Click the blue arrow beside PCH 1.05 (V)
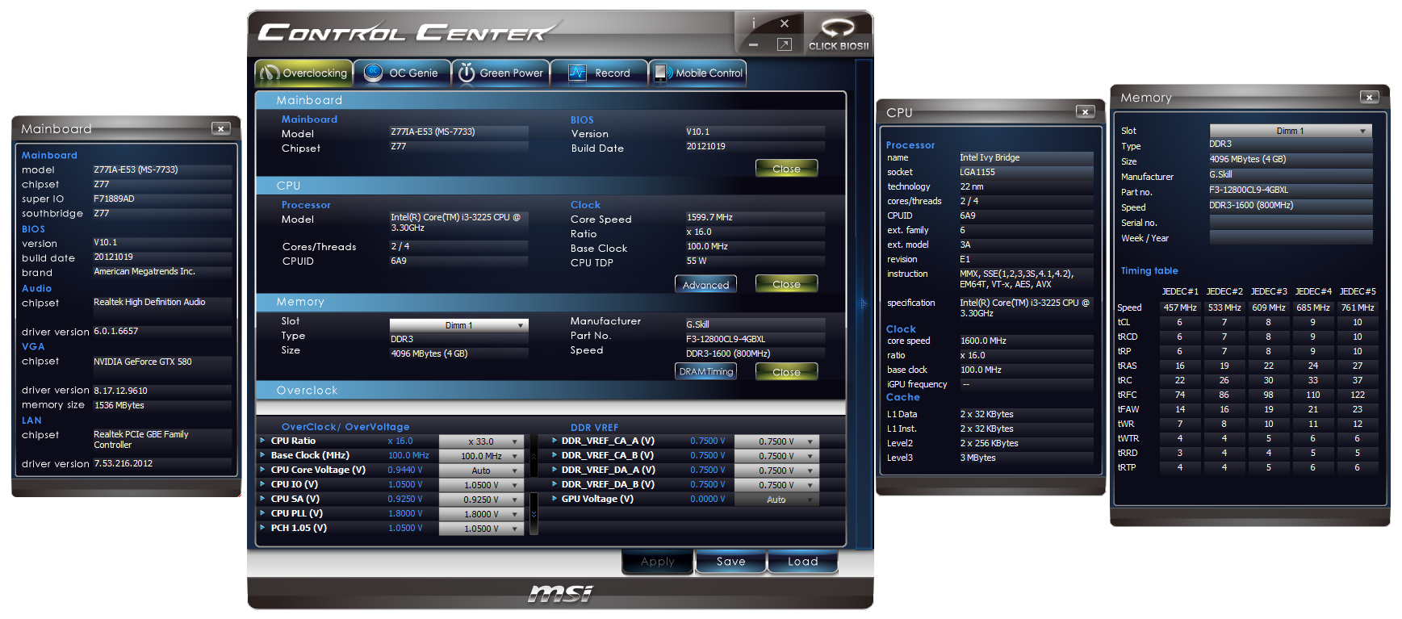The height and width of the screenshot is (619, 1402). pyautogui.click(x=262, y=528)
